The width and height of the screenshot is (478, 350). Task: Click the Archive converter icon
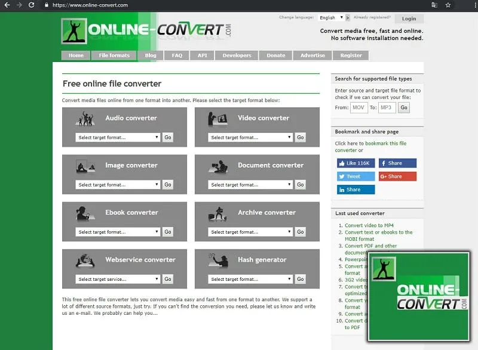(x=217, y=213)
